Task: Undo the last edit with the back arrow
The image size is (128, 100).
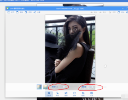Action: 91,12
